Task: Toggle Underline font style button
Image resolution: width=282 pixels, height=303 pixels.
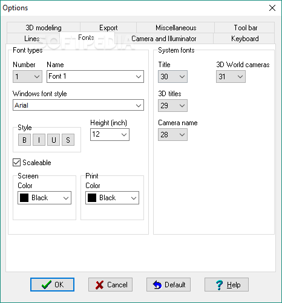Action: [x=53, y=140]
